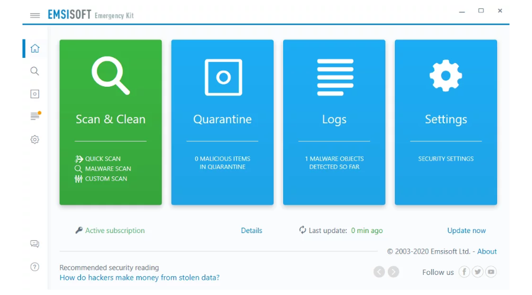Start a Malware Scan
Screen dimensions: 532x295
coord(103,169)
